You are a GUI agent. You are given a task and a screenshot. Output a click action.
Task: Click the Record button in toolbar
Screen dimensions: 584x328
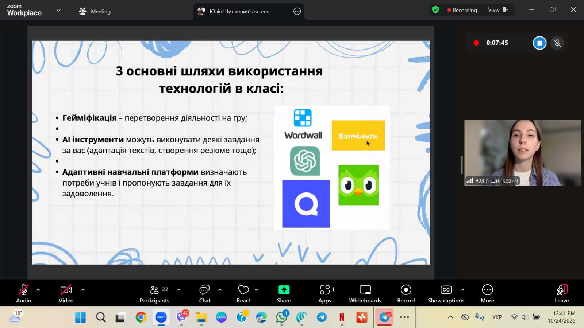click(x=406, y=293)
